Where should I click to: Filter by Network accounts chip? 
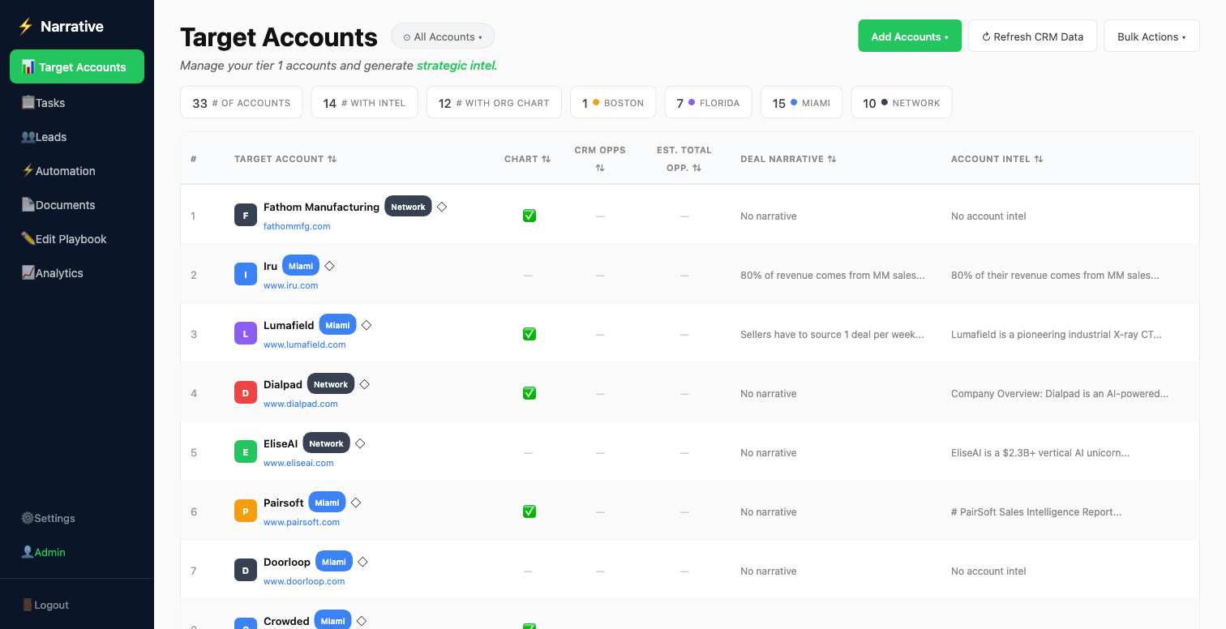tap(901, 103)
